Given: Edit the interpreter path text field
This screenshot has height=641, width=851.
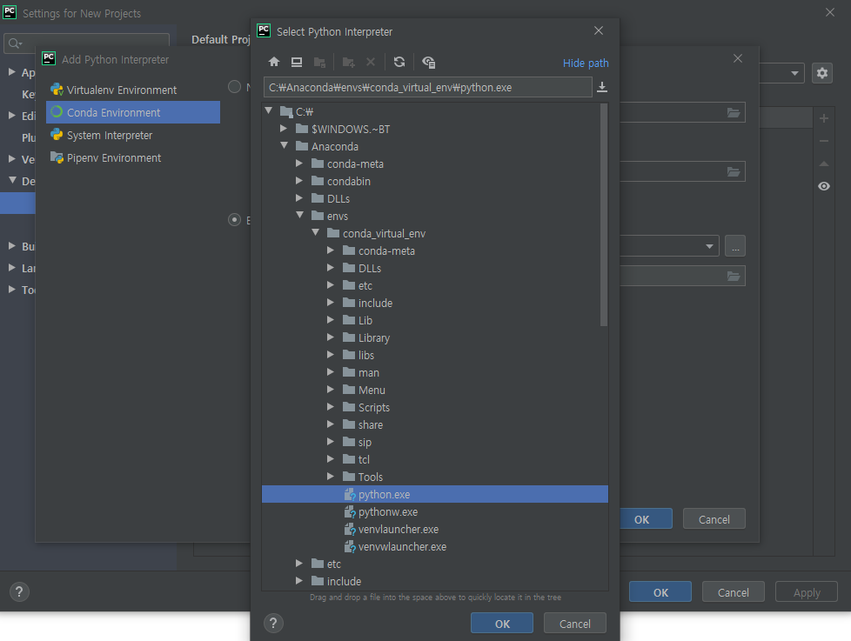Looking at the screenshot, I should [427, 87].
